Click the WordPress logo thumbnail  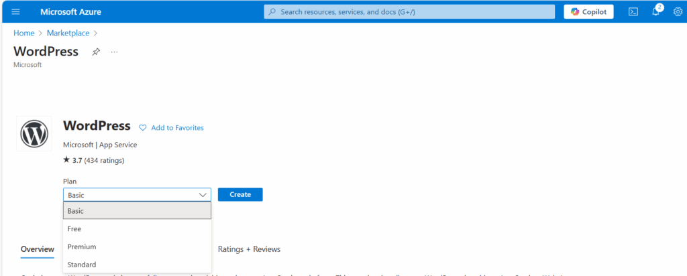point(34,134)
